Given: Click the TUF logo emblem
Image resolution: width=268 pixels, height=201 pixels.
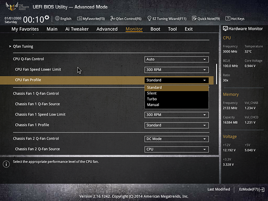Looking at the screenshot, I should tap(12, 7).
